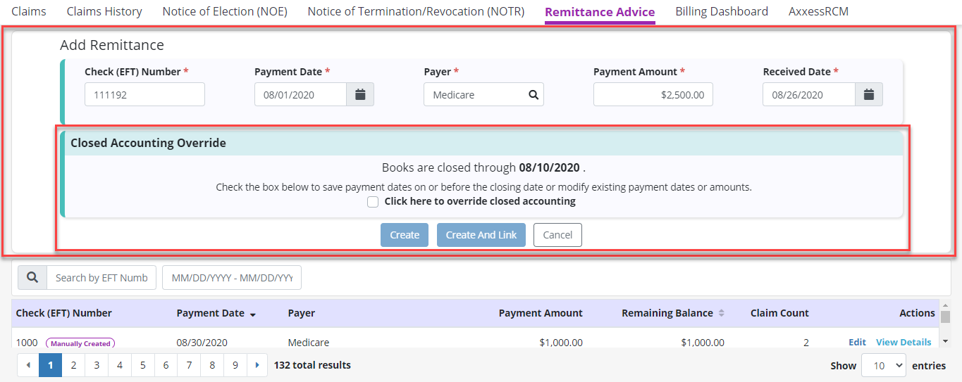
Task: Click the Check (EFT) Number input field
Action: [144, 95]
